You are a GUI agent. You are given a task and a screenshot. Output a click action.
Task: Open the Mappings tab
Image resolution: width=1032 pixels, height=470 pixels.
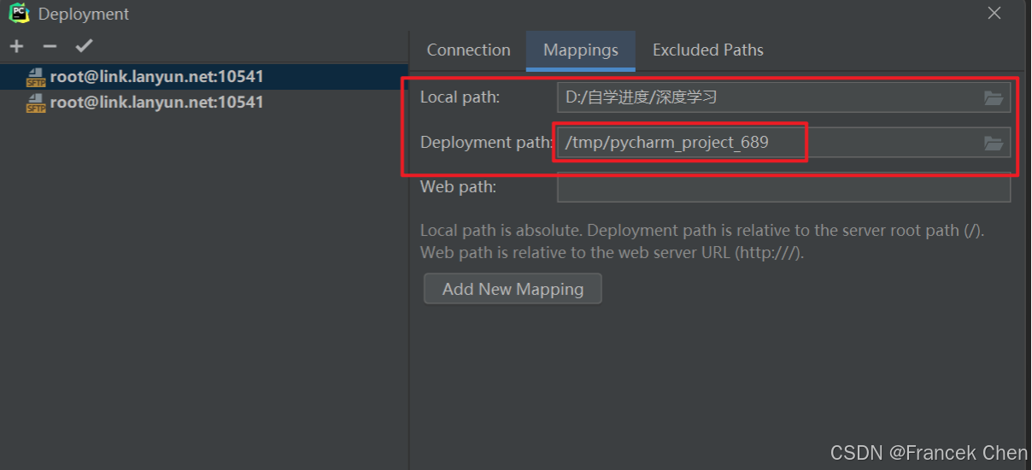click(581, 50)
